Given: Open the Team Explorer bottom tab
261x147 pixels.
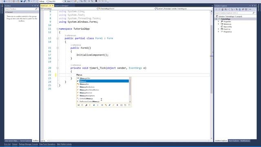Looking at the screenshot, I should 234,141.
